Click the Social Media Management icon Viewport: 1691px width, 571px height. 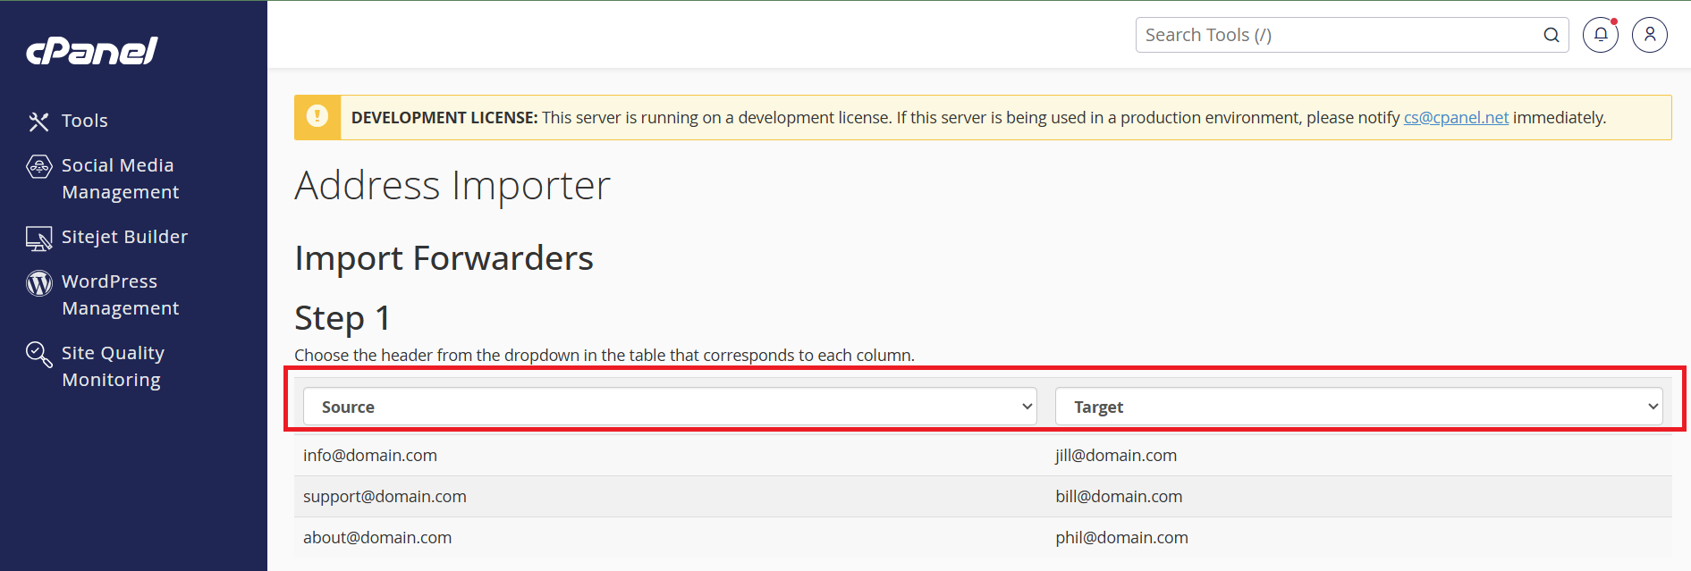tap(39, 166)
